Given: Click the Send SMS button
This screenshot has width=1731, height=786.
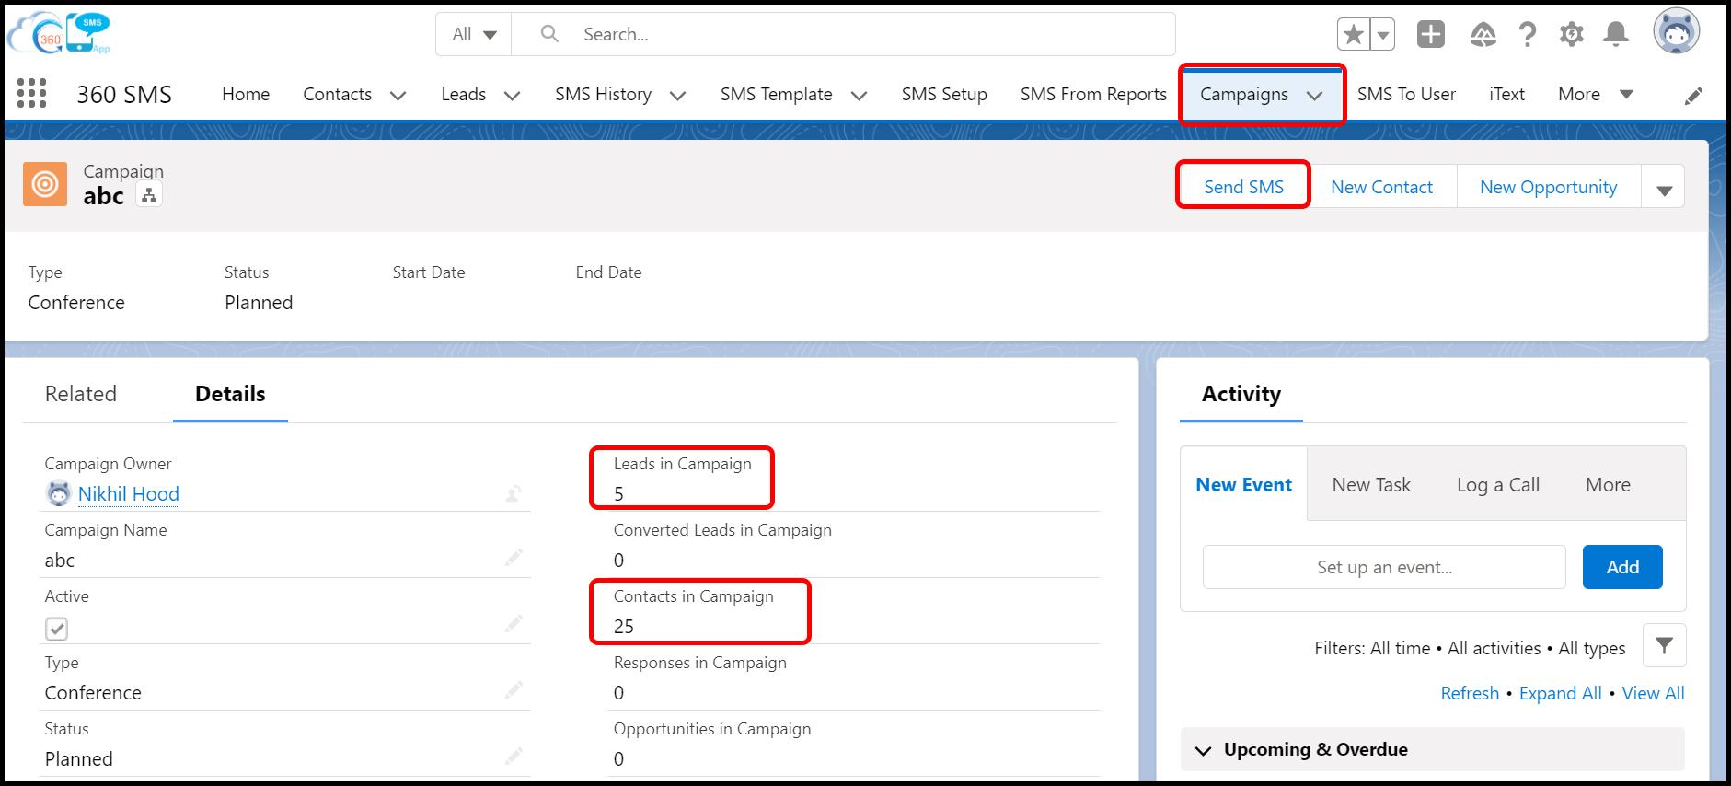Looking at the screenshot, I should (1243, 187).
